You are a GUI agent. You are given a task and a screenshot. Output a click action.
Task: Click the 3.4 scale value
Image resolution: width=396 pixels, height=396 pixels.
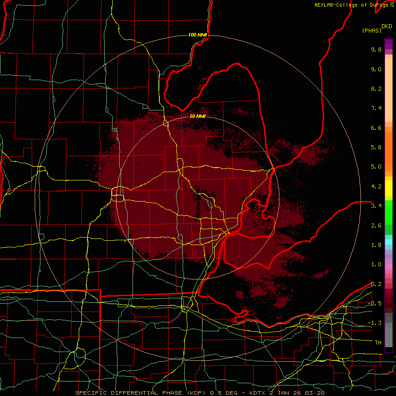[x=376, y=206]
